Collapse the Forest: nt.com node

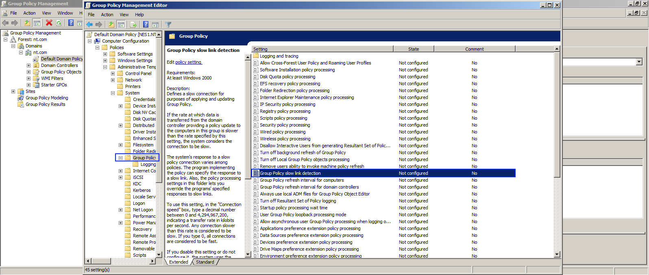click(x=5, y=39)
